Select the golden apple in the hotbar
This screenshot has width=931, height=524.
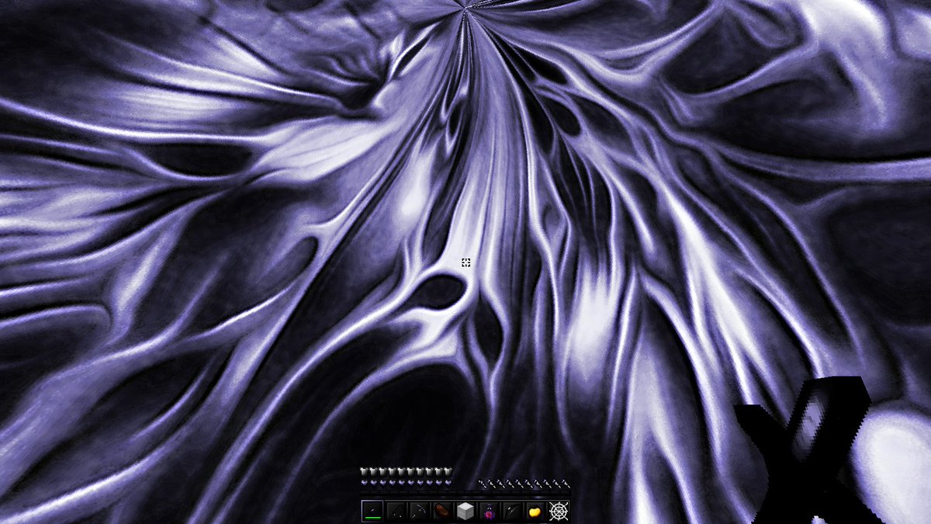(535, 511)
